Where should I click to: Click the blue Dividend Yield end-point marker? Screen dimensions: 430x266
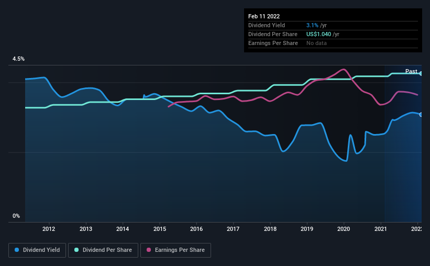[421, 115]
